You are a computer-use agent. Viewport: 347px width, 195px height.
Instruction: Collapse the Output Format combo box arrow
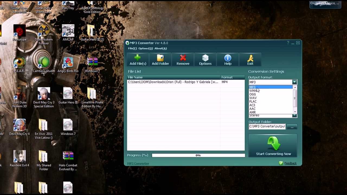coord(294,82)
